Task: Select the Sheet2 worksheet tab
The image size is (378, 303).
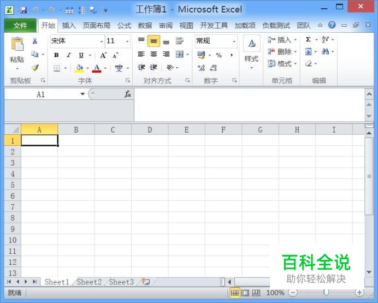Action: pyautogui.click(x=89, y=282)
